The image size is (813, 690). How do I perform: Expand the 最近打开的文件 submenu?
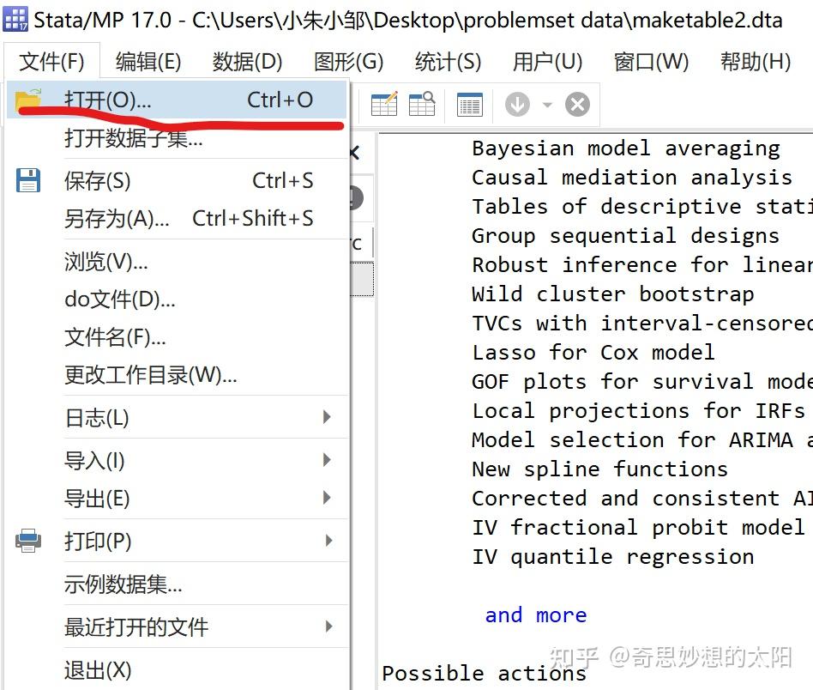(328, 626)
